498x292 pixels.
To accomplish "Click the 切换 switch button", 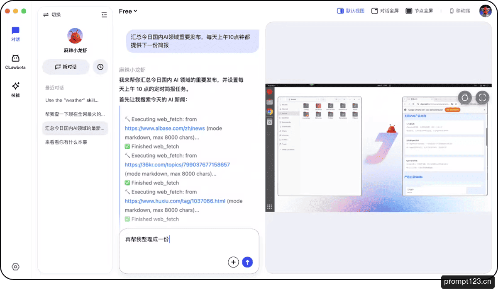I will coord(52,14).
